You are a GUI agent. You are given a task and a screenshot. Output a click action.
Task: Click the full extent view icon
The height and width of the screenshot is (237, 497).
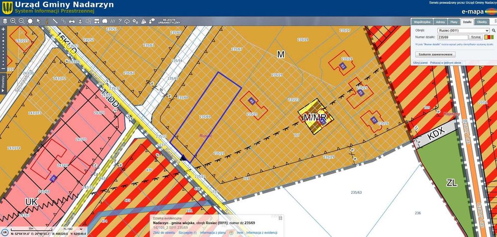tap(30, 21)
